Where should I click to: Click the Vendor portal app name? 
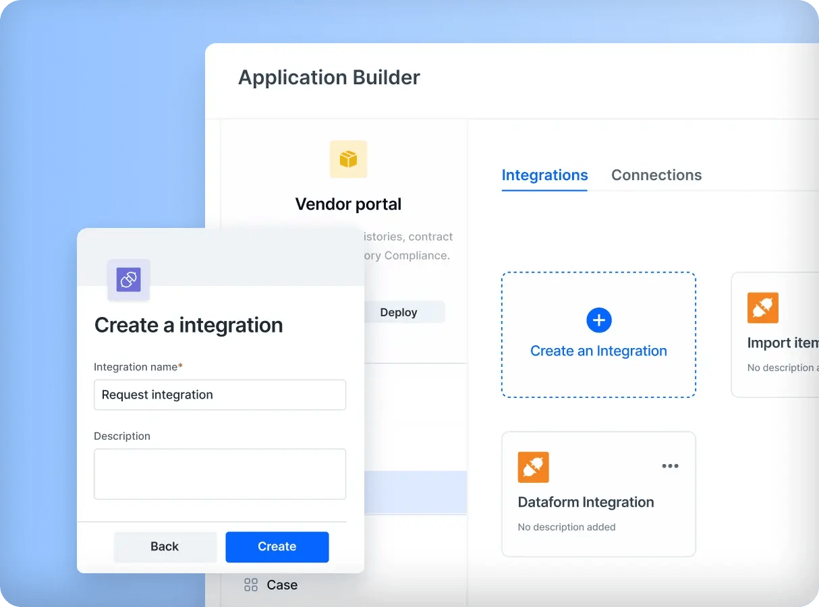pos(348,204)
